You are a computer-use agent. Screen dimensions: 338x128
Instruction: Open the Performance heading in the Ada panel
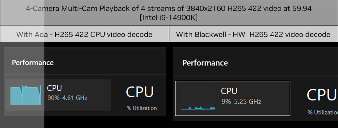pyautogui.click(x=33, y=63)
